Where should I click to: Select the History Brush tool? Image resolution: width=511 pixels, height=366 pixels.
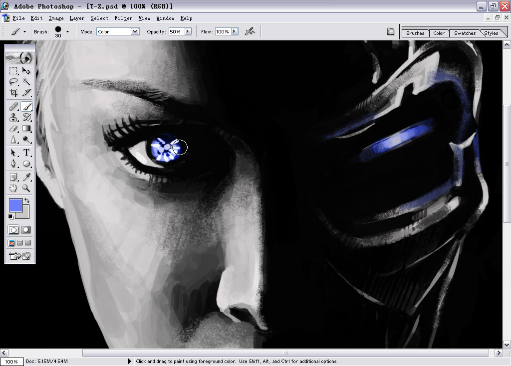click(26, 117)
